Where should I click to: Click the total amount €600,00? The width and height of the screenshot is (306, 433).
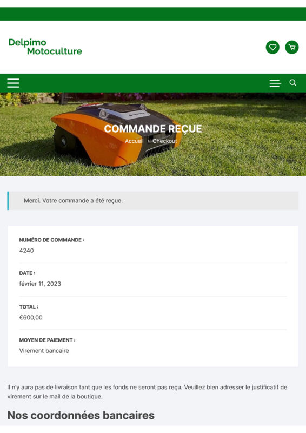coord(31,317)
